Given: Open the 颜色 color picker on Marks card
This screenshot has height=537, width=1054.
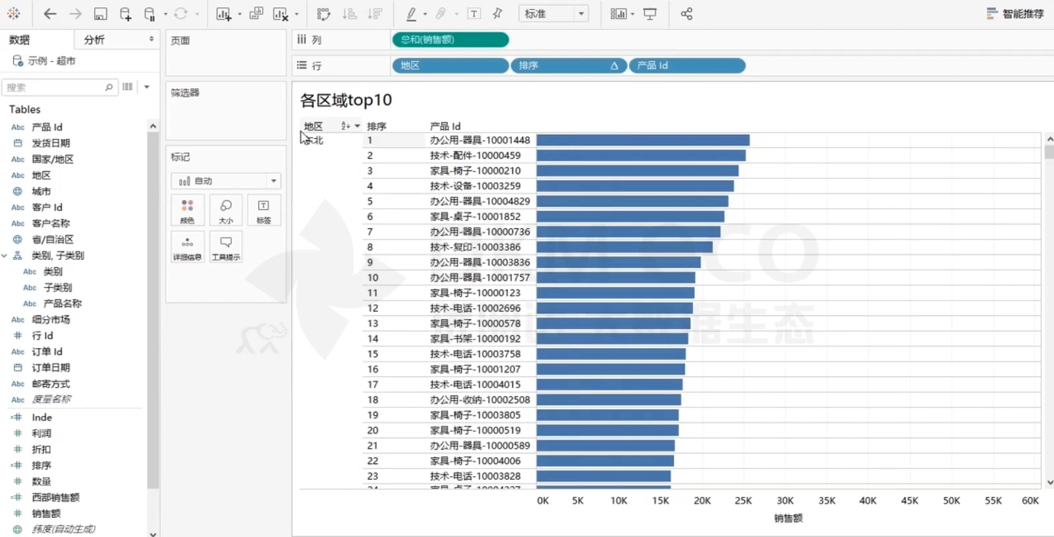Looking at the screenshot, I should 187,211.
